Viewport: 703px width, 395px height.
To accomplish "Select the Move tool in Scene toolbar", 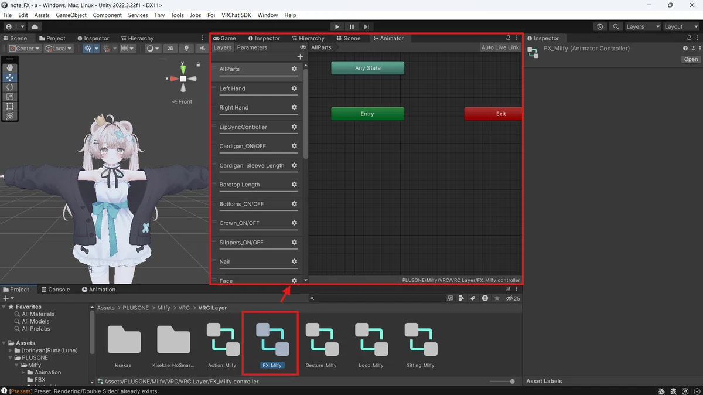I will pos(10,77).
